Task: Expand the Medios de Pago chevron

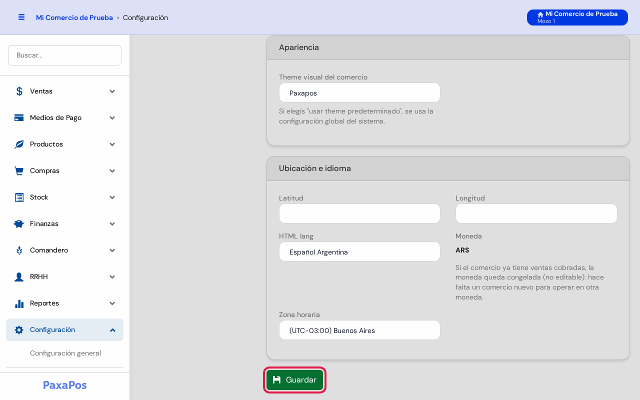Action: [112, 118]
